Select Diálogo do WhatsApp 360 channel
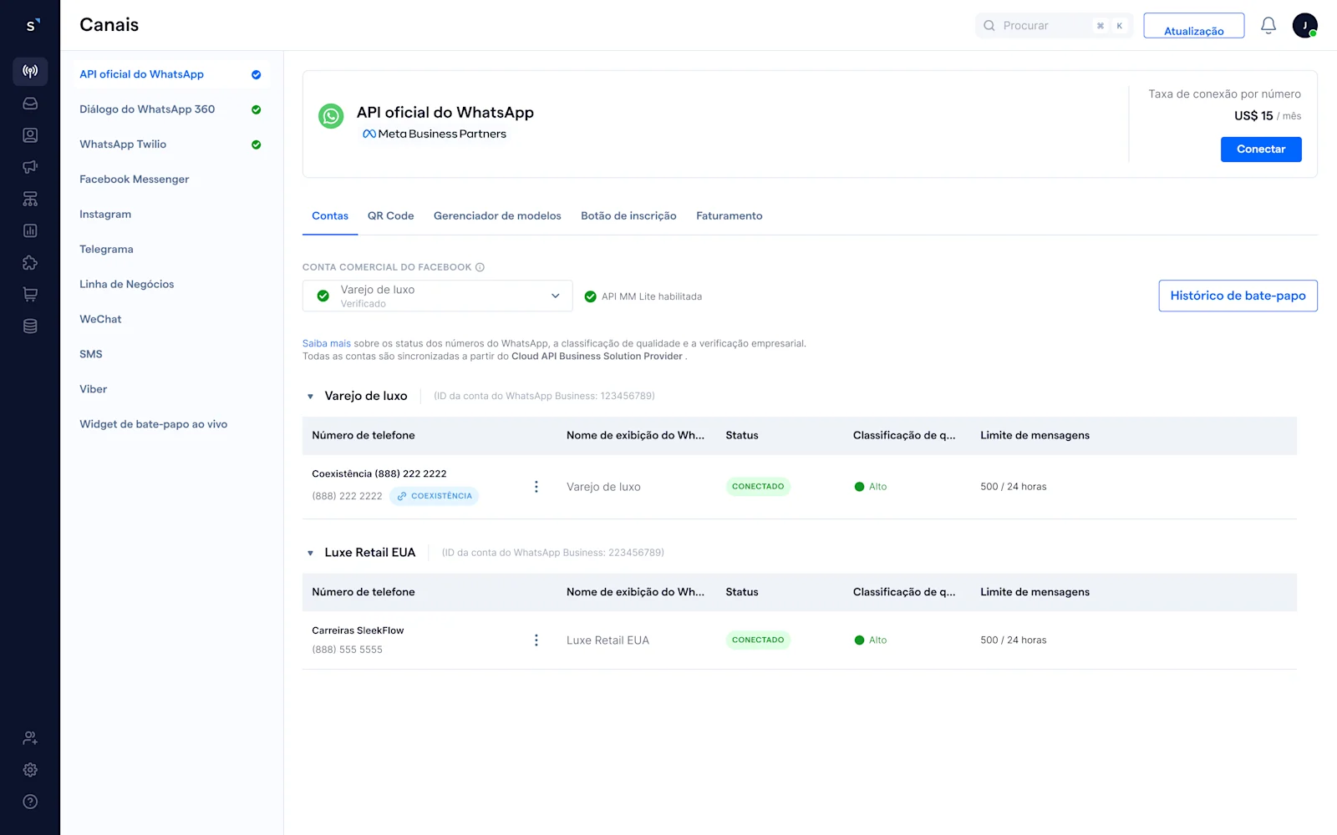Screen dimensions: 1337x835 click(x=170, y=109)
